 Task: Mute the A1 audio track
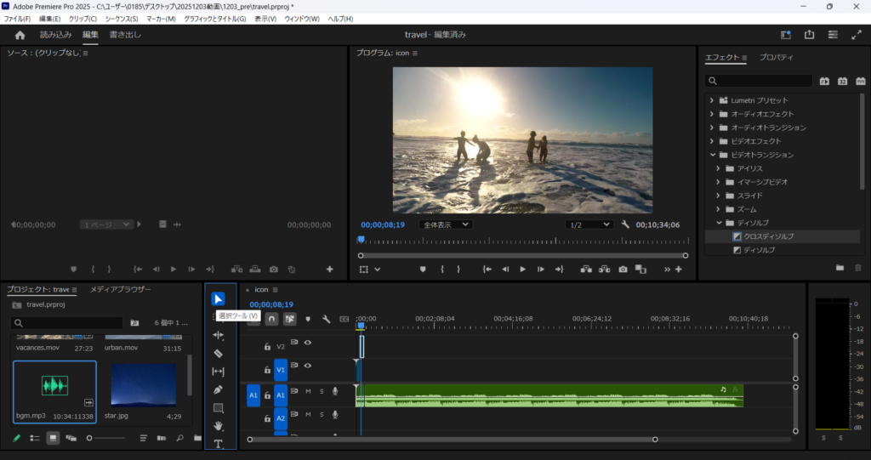point(308,391)
